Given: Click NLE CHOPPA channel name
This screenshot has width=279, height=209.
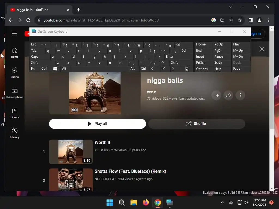Looking at the screenshot, I should (104, 179).
